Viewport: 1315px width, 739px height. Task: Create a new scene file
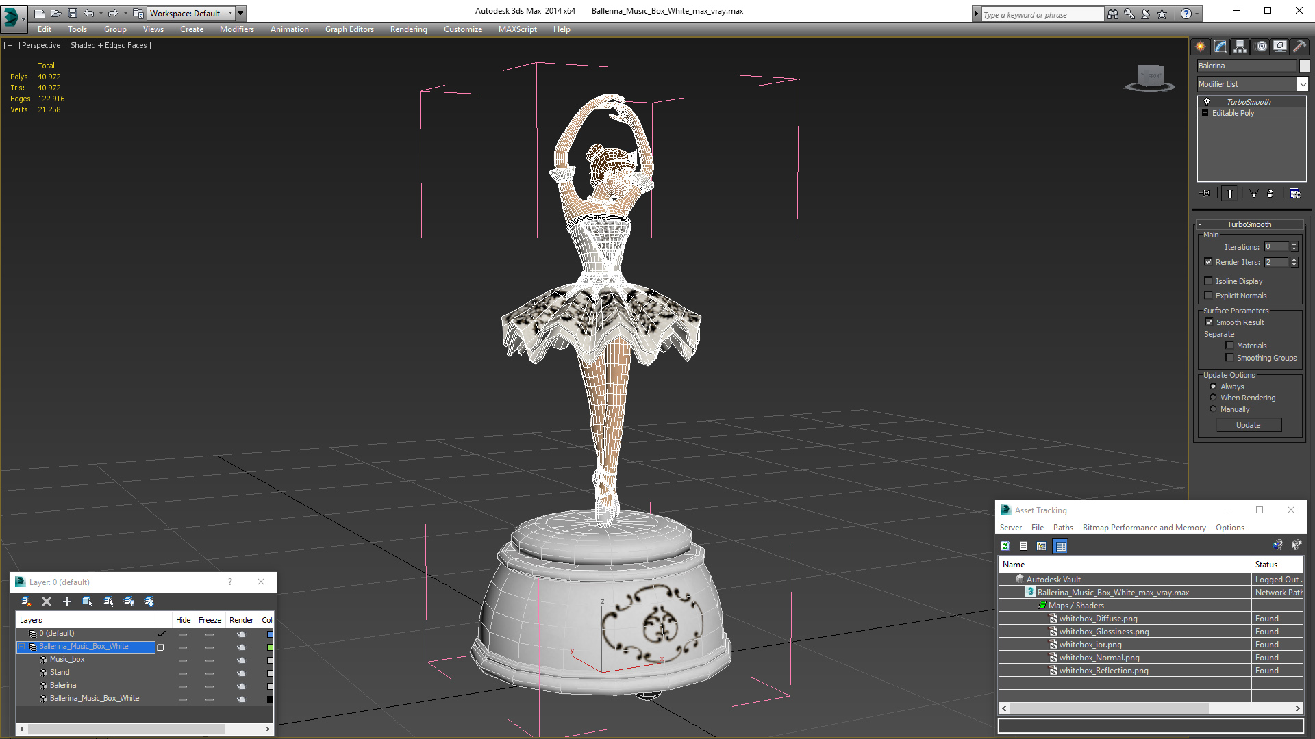pyautogui.click(x=39, y=13)
